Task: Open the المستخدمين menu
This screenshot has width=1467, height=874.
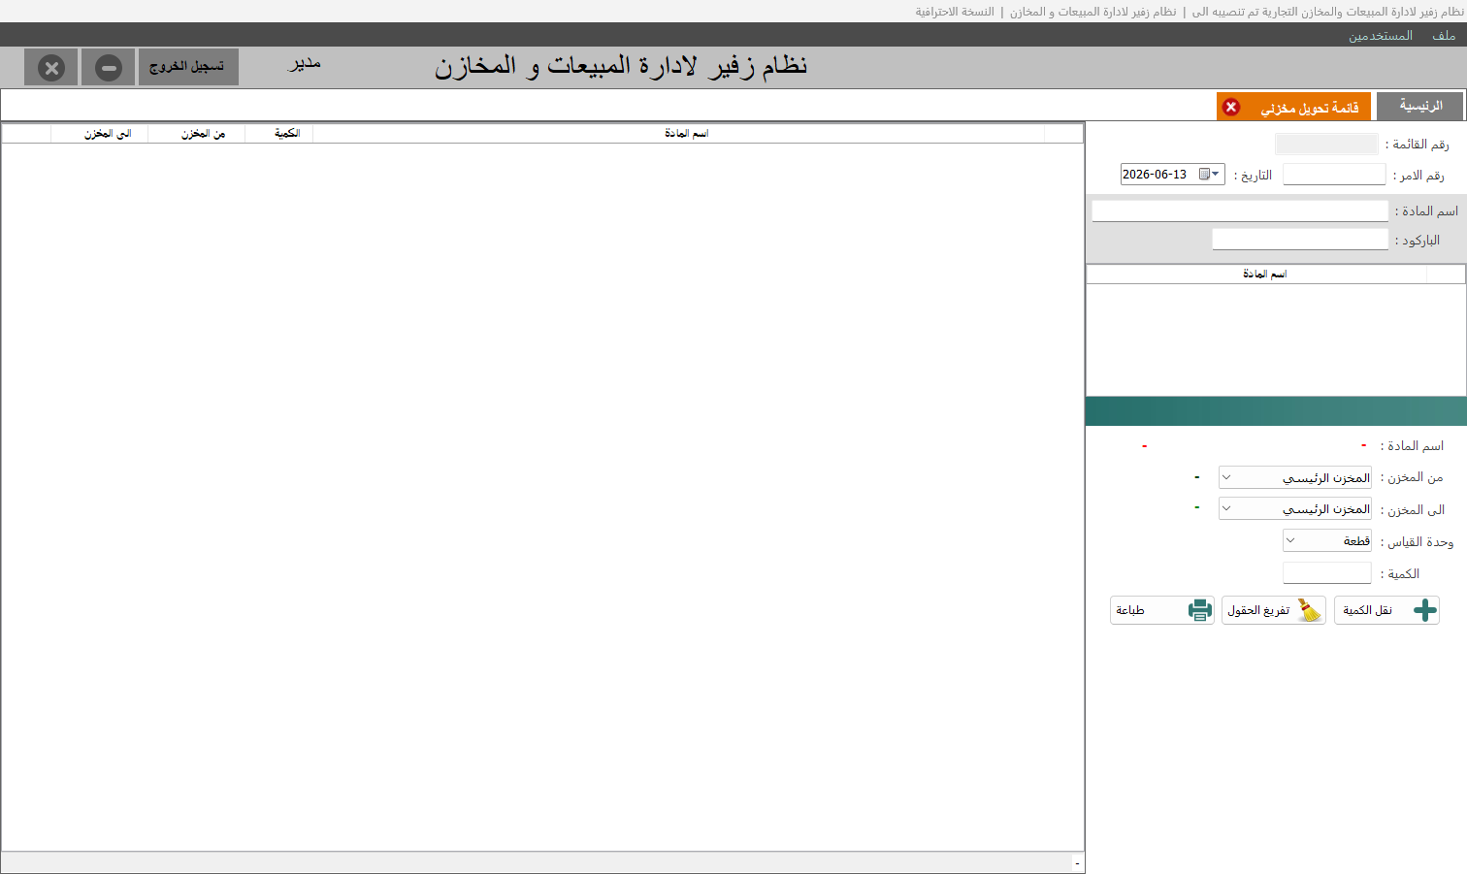Action: point(1380,36)
